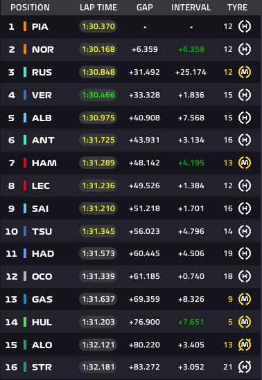
Task: Click the medium tyre icon for GAS
Action: [245, 299]
